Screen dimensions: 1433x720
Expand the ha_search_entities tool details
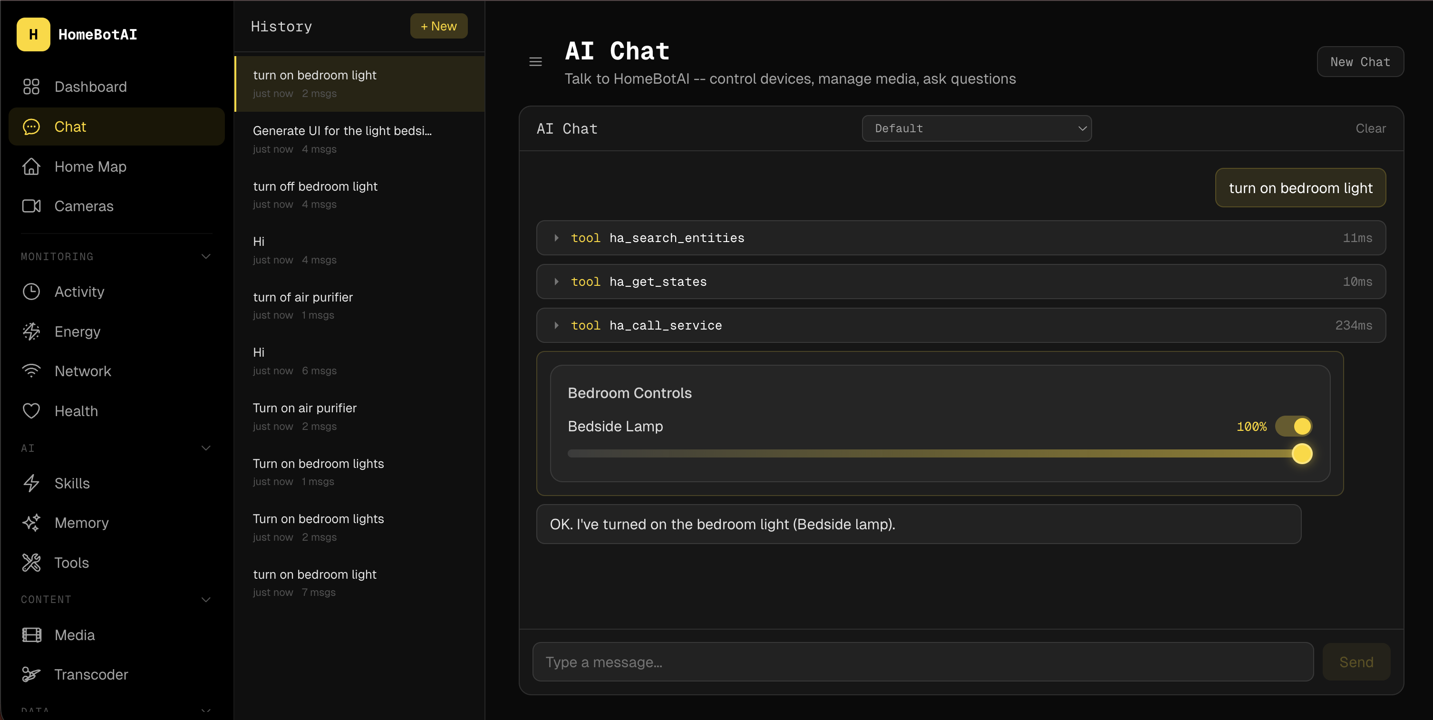556,238
